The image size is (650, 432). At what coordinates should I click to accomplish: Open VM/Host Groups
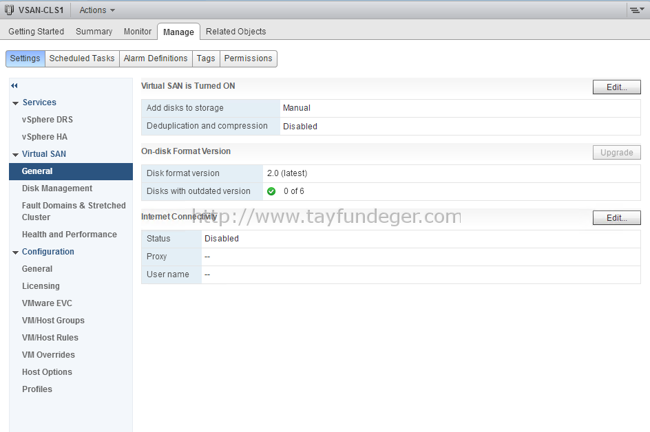(53, 321)
